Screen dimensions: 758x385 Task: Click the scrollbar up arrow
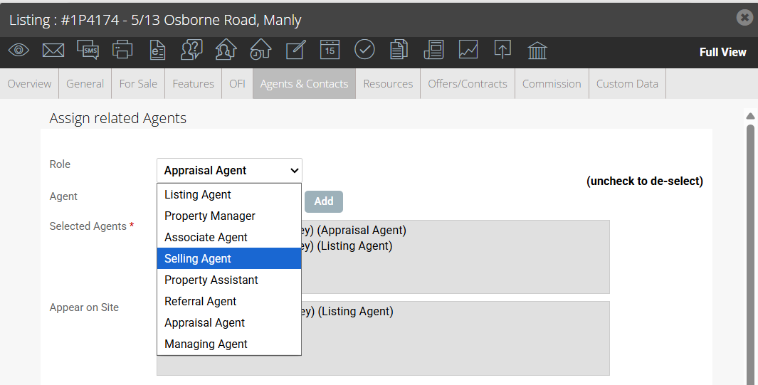point(750,116)
